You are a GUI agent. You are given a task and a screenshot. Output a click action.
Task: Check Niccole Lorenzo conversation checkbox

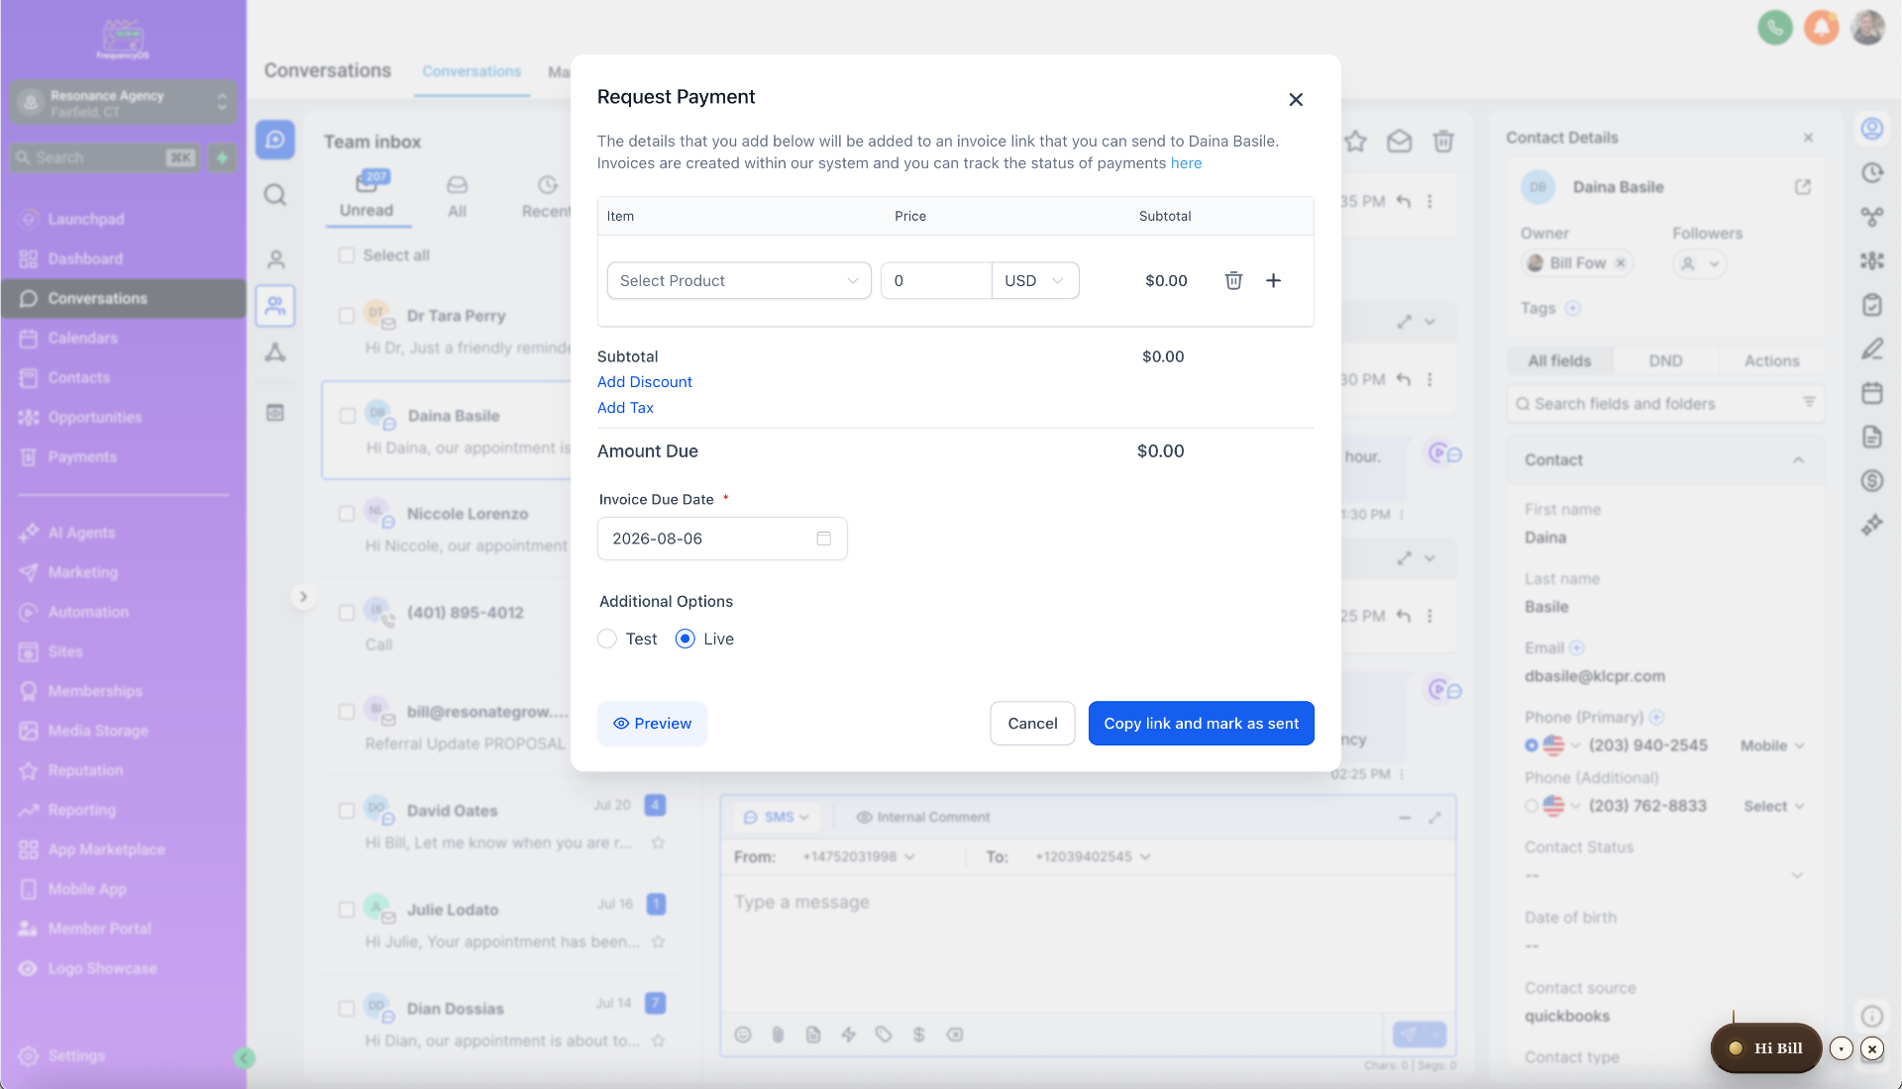(x=346, y=514)
